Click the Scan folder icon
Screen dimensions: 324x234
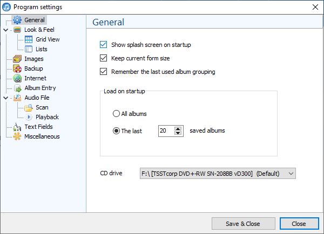[x=29, y=107]
